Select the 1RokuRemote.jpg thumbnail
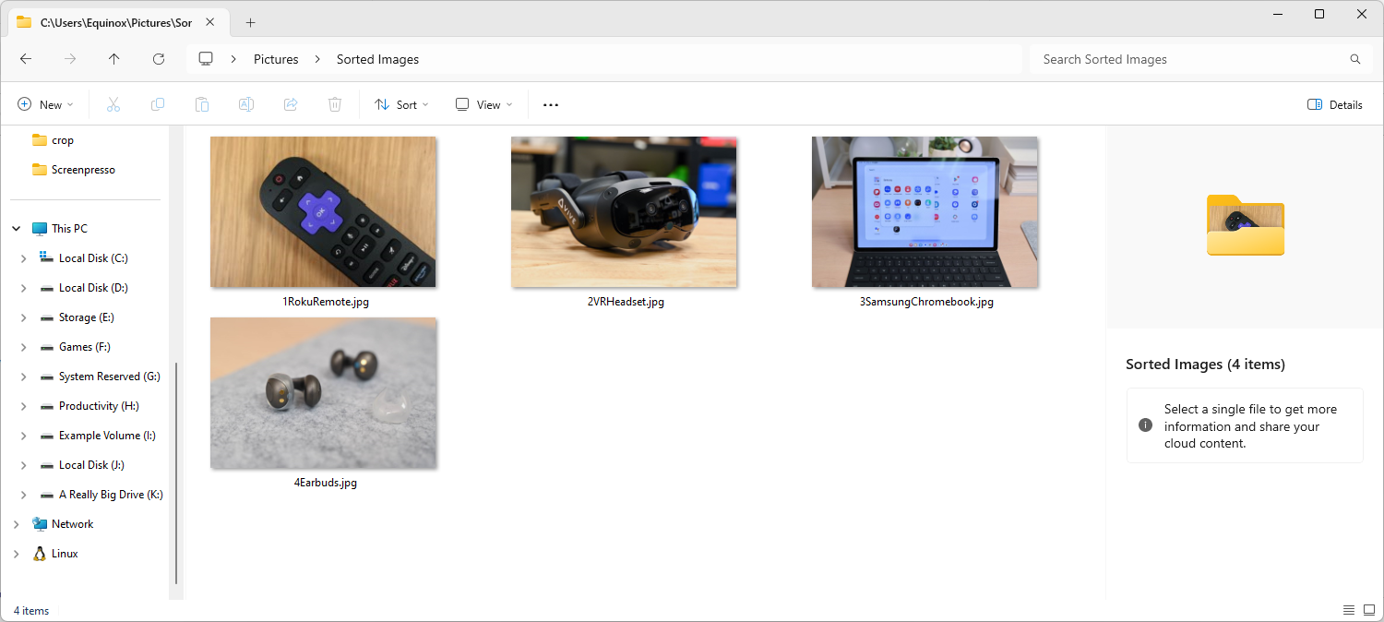Viewport: 1384px width, 622px height. click(323, 212)
